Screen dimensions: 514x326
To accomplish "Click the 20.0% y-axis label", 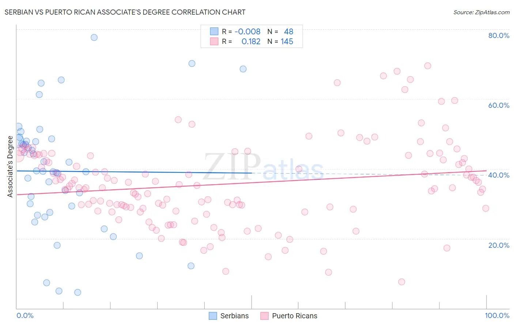I will (x=499, y=245).
